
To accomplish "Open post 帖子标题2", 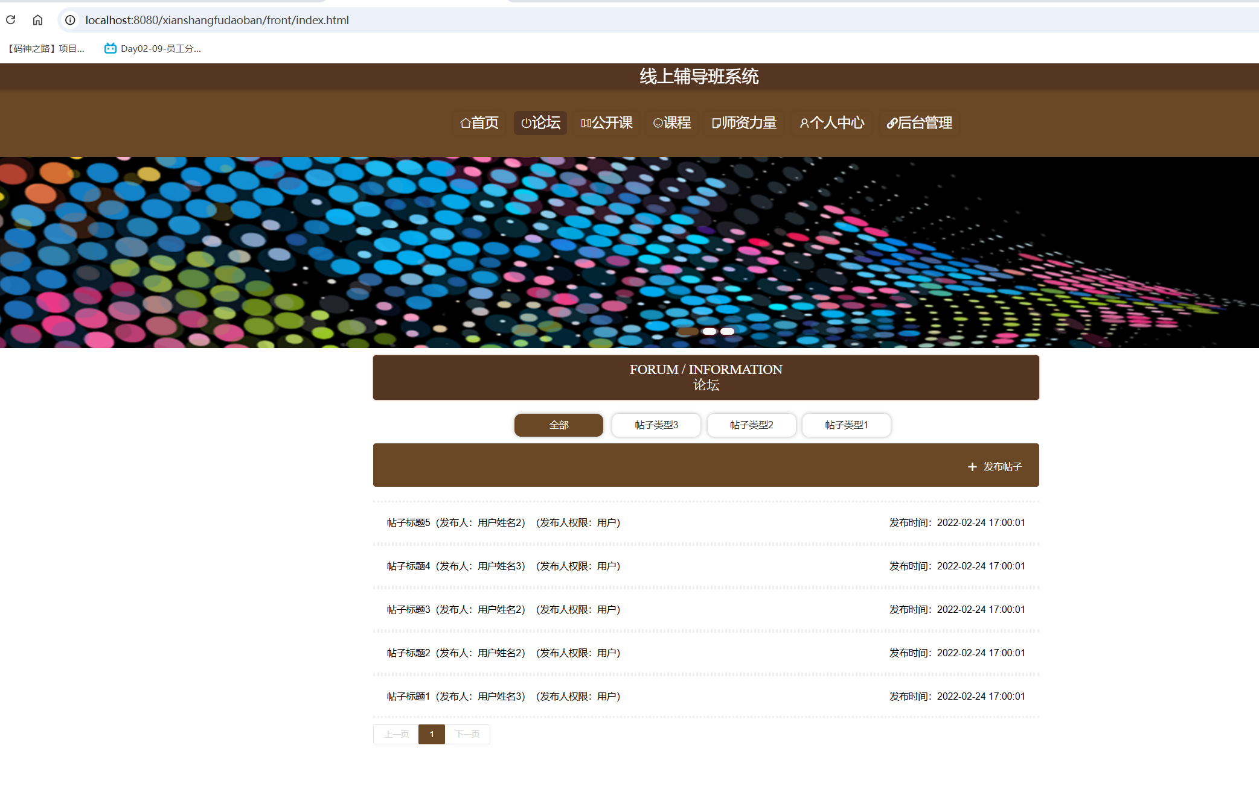I will 409,653.
